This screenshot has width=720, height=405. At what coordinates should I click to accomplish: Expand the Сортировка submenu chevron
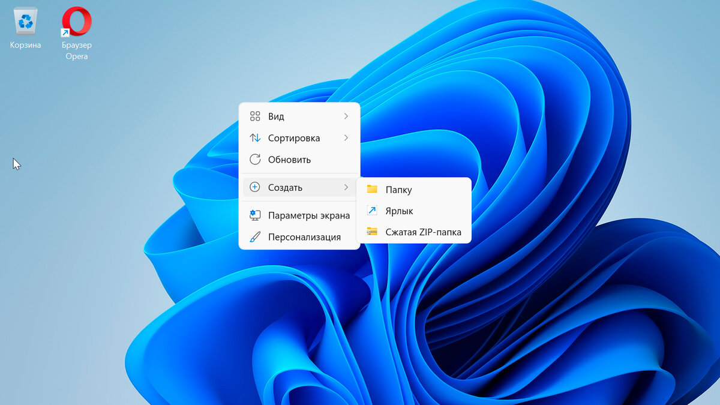346,138
